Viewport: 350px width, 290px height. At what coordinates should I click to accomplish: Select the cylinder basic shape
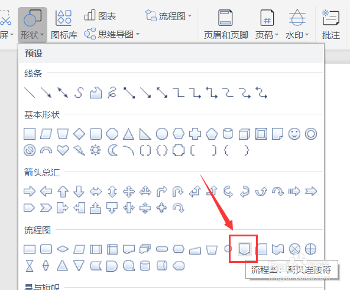pyautogui.click(x=228, y=134)
